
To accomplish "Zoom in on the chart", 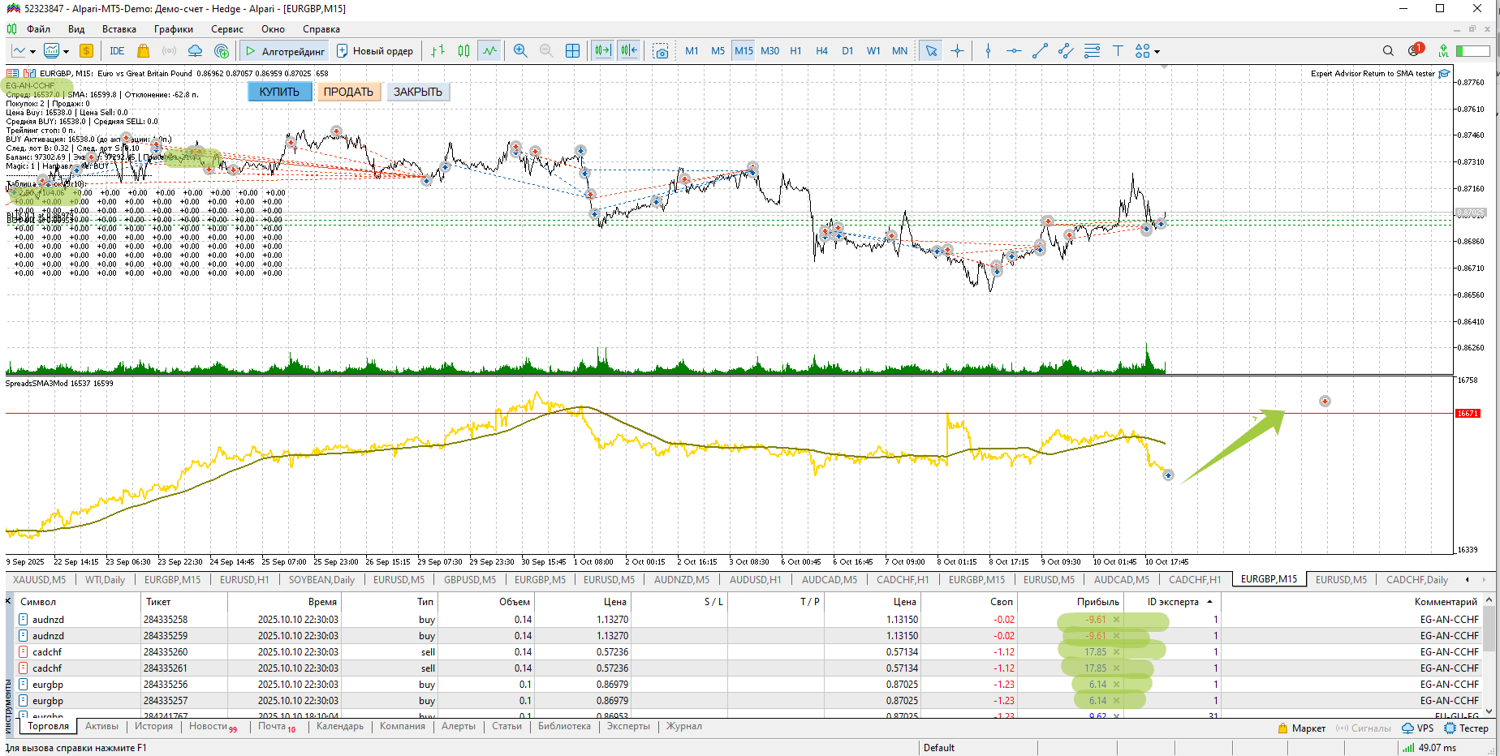I will (520, 51).
